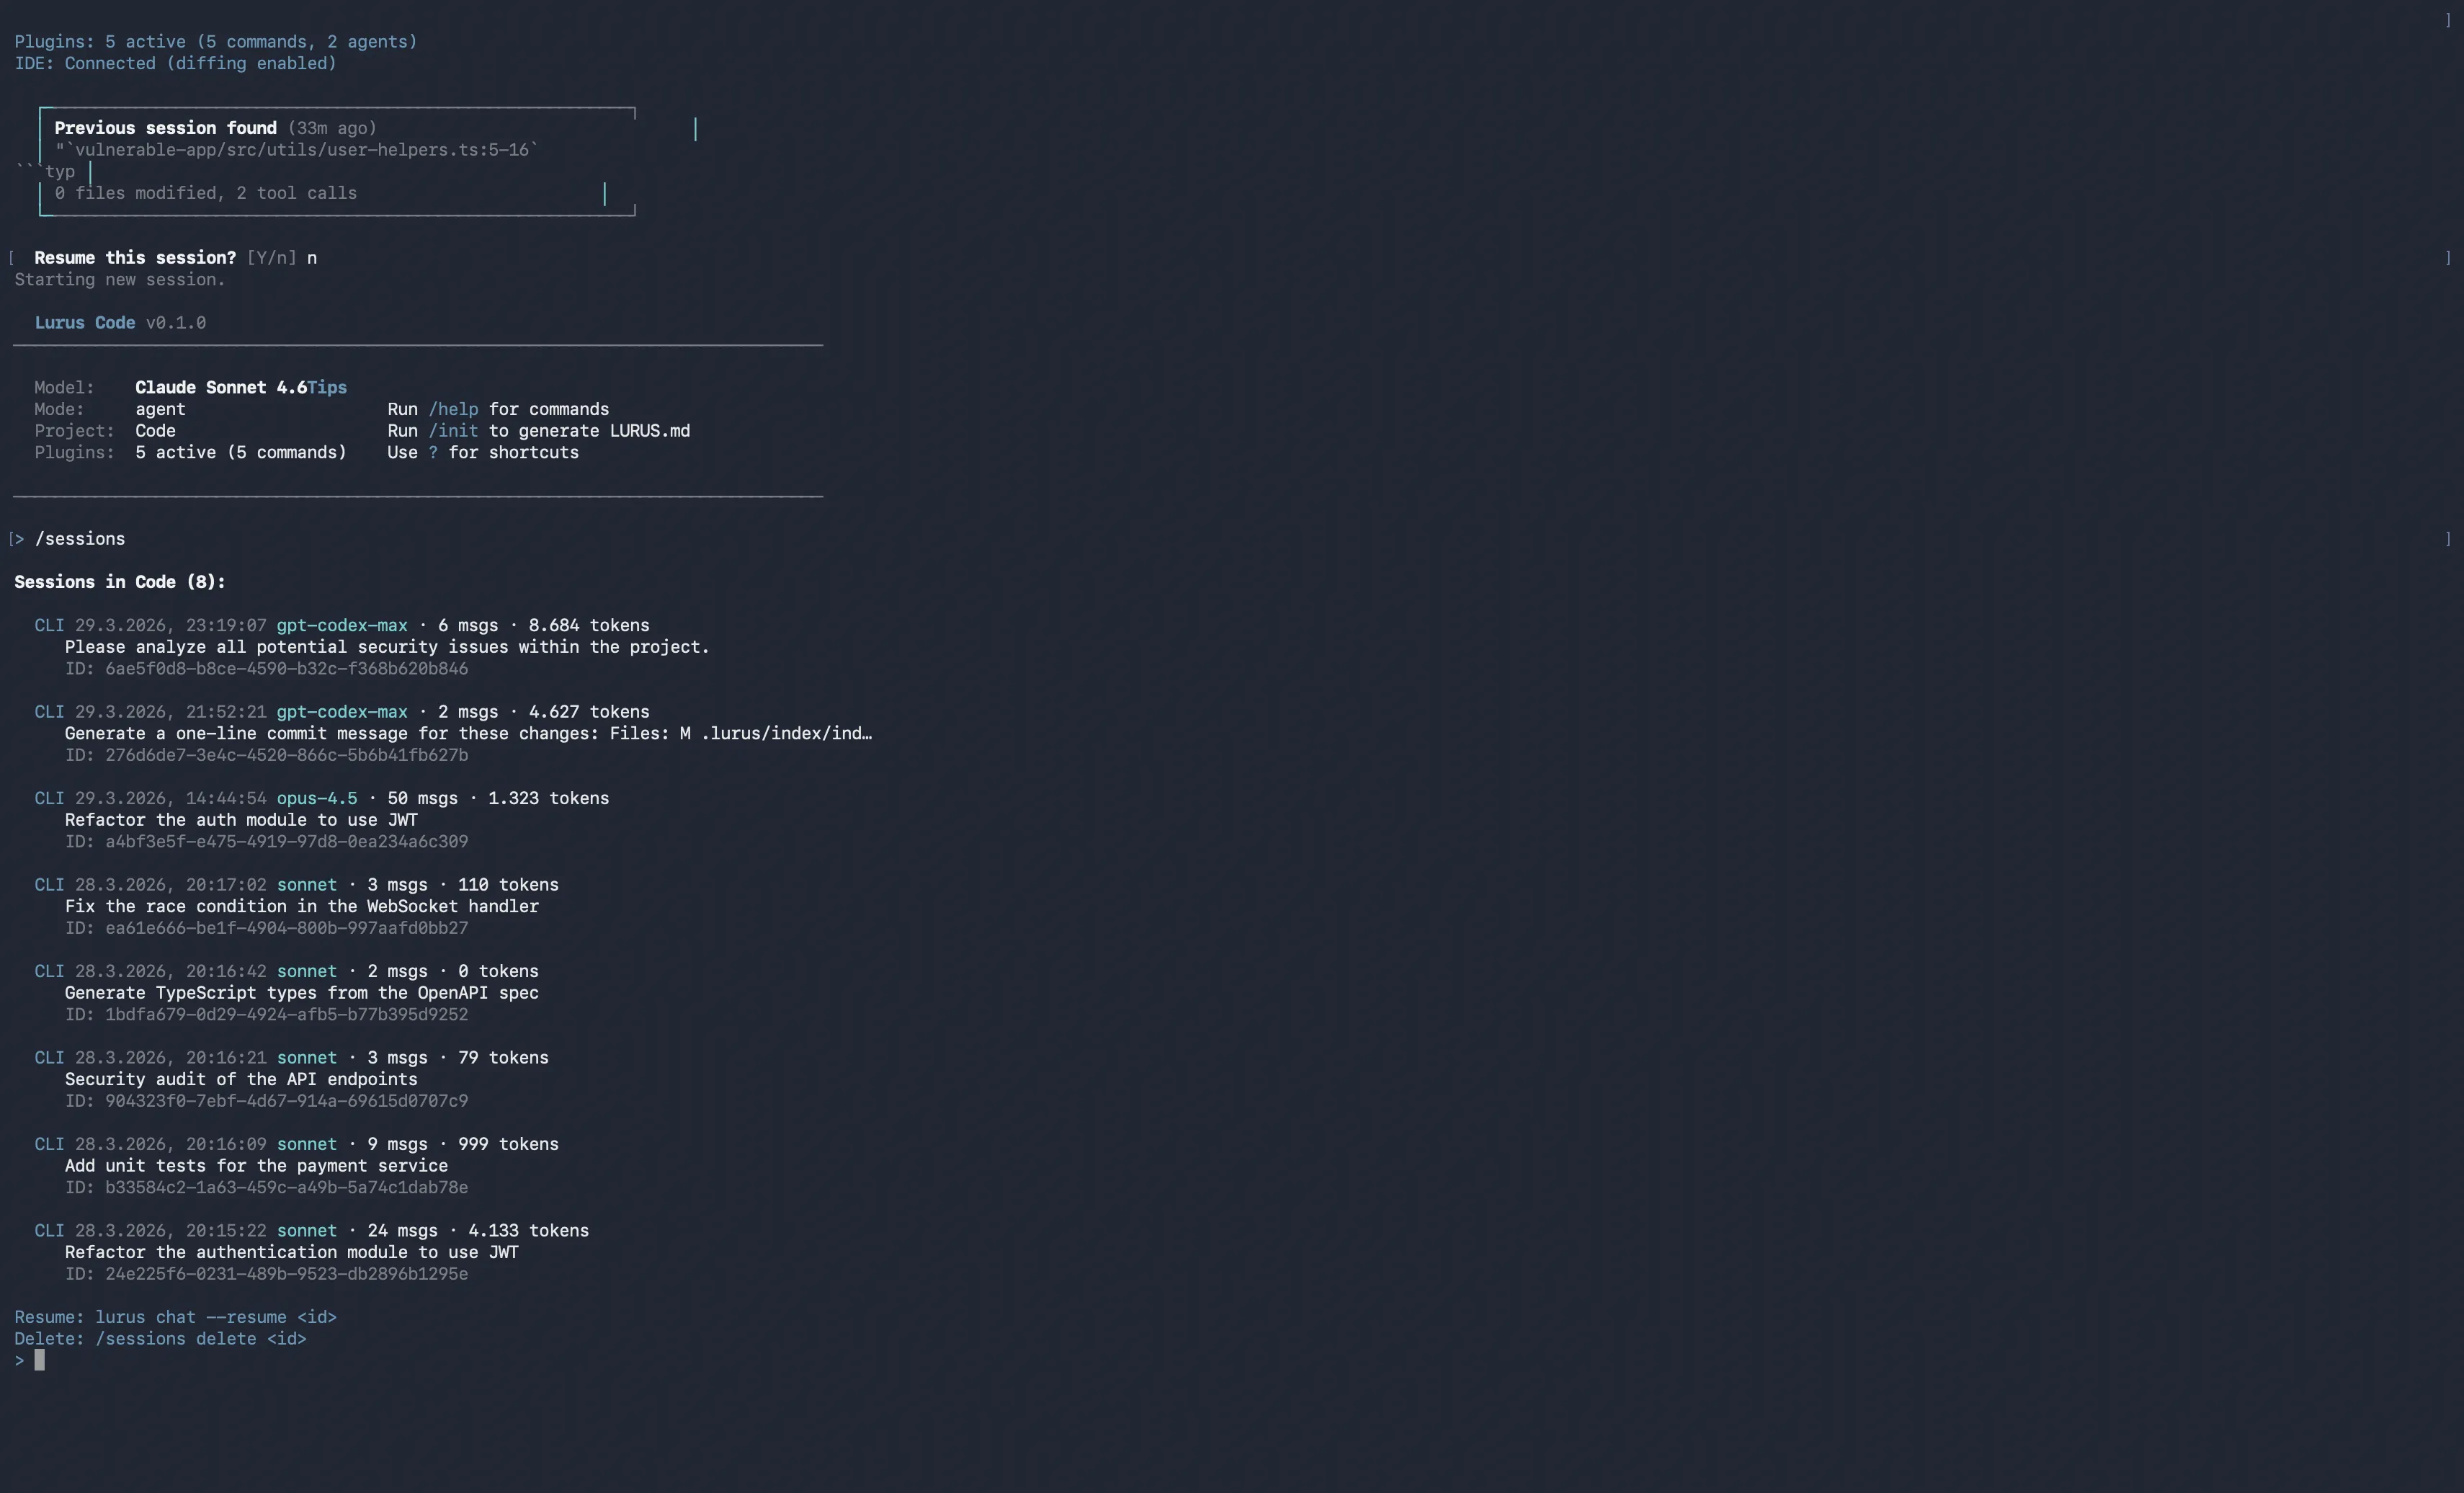This screenshot has height=1493, width=2464.
Task: Place cursor in the bottom command prompt
Action: click(40, 1359)
